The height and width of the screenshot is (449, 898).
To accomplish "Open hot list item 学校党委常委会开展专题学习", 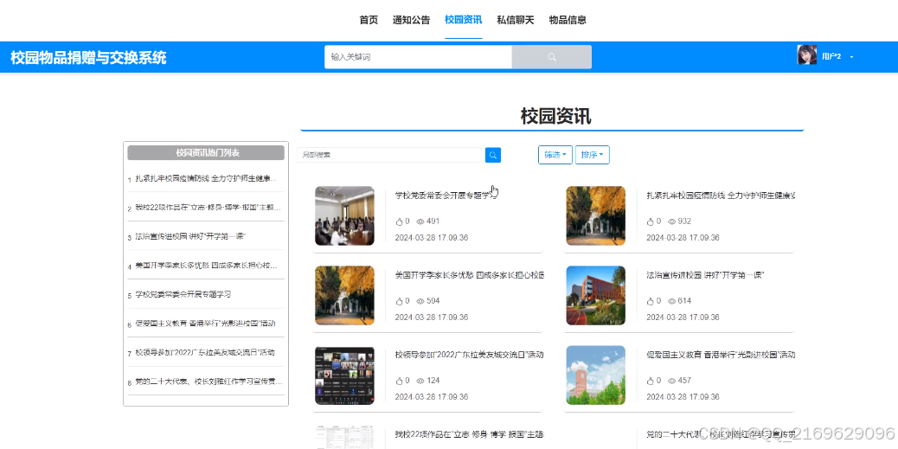I will 183,294.
